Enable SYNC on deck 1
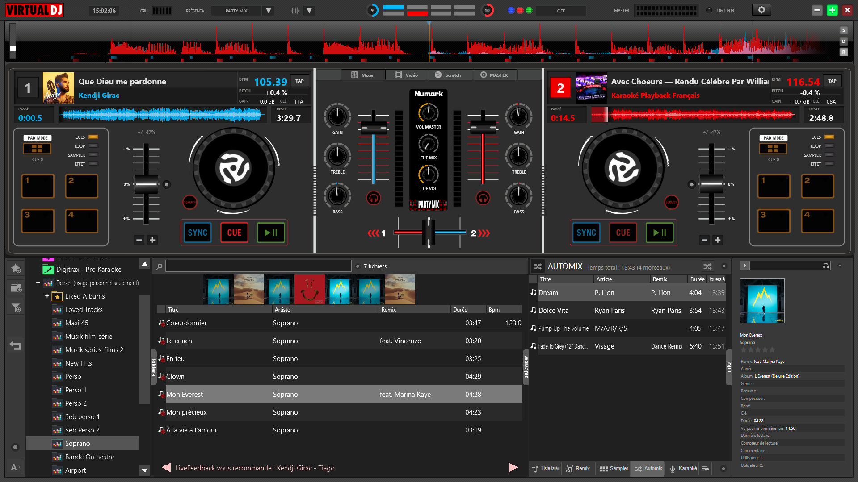858x482 pixels. click(x=198, y=233)
